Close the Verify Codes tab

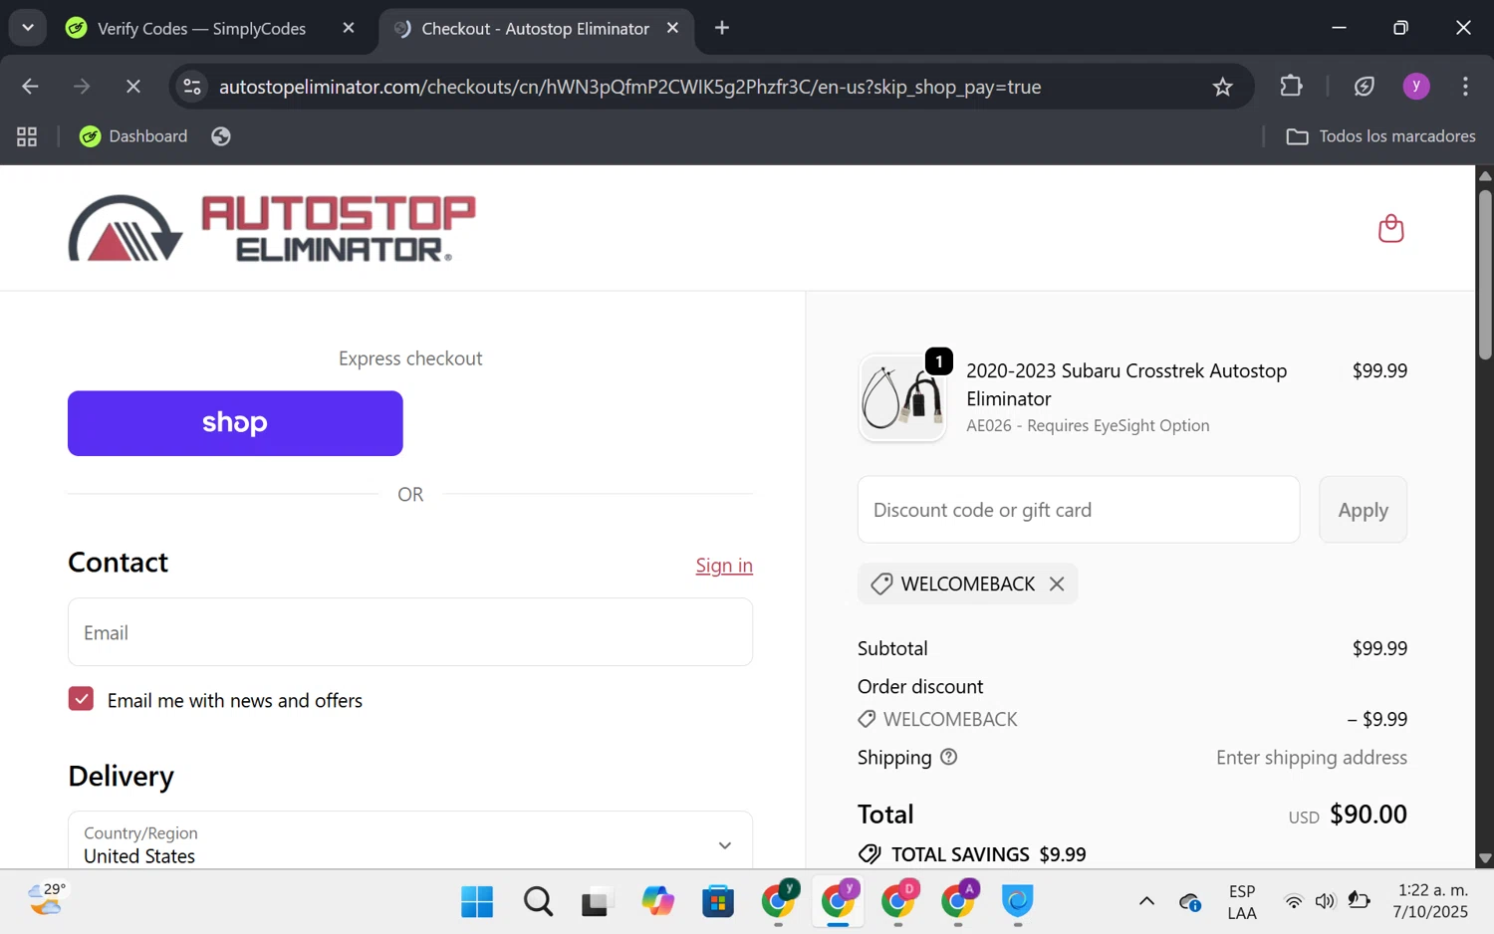click(x=349, y=28)
